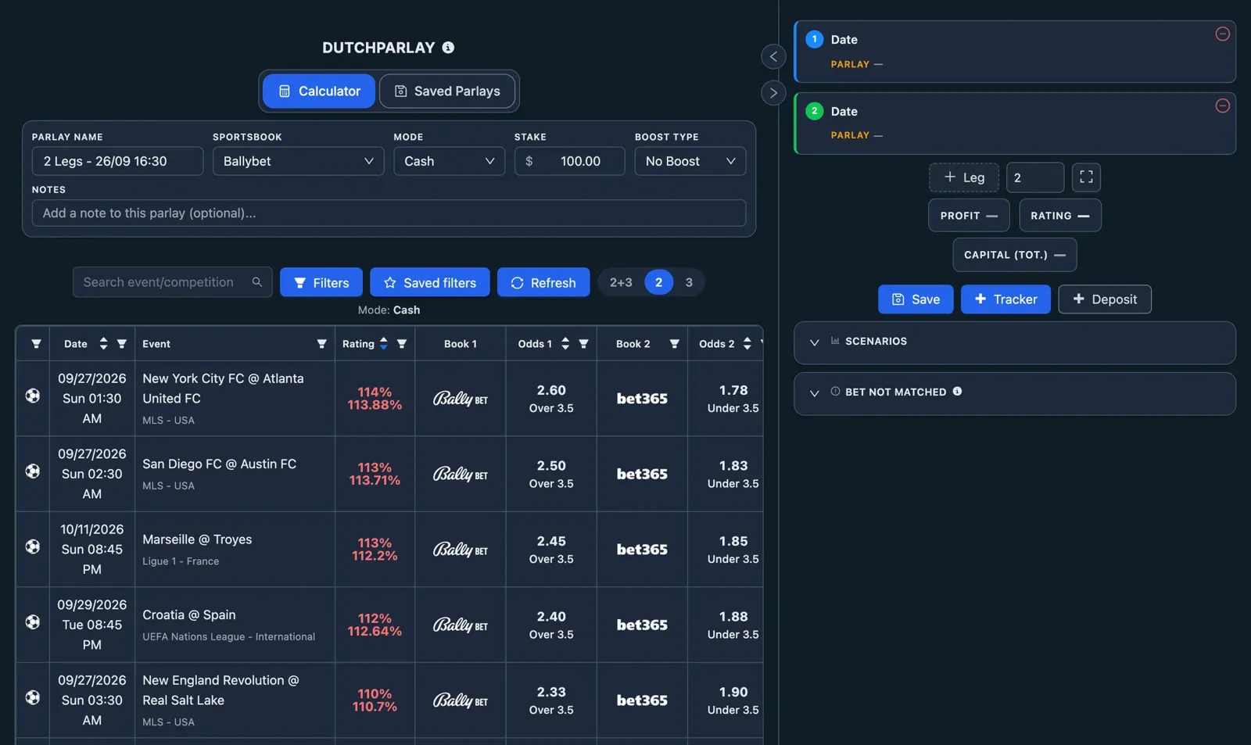The image size is (1251, 745).
Task: Open filter in first table column header
Action: pos(36,344)
